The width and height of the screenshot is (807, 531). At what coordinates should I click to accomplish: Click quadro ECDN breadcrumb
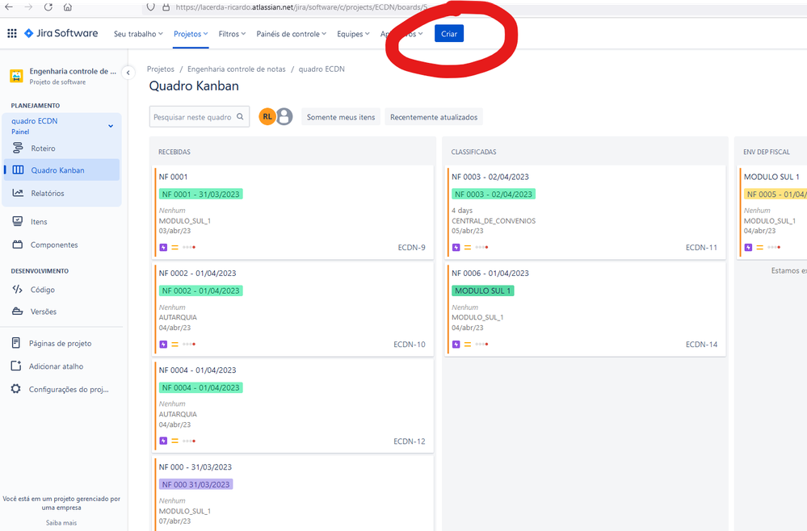pyautogui.click(x=322, y=69)
